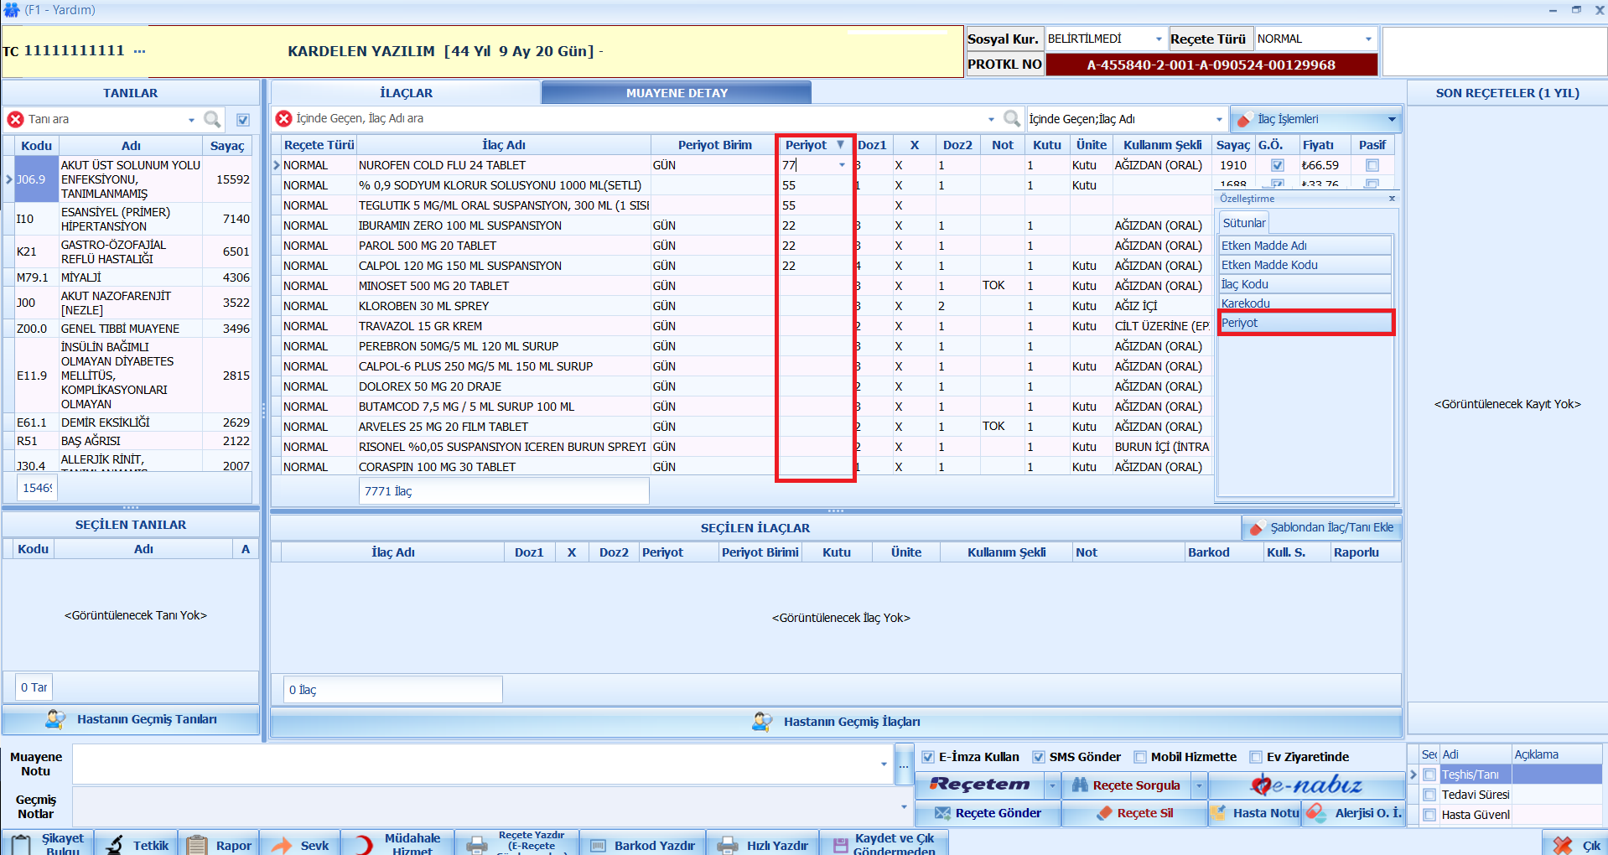
Task: Expand the diagnosis search dropdown arrow
Action: click(x=191, y=119)
